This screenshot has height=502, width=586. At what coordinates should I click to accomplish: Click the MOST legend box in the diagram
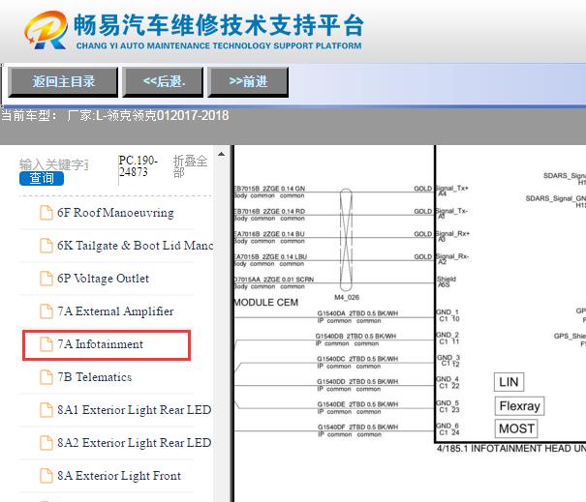(516, 428)
